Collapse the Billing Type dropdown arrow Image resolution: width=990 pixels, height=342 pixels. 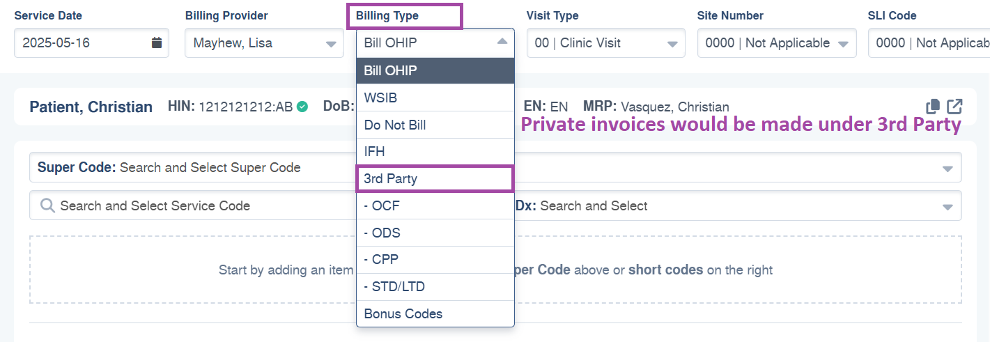click(502, 42)
